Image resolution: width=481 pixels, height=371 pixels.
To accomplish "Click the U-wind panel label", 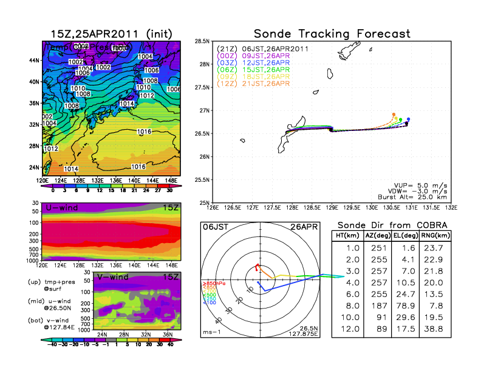I will tap(61, 207).
